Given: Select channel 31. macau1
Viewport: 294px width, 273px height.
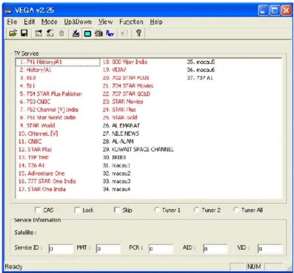Looking at the screenshot, I should (116, 165).
